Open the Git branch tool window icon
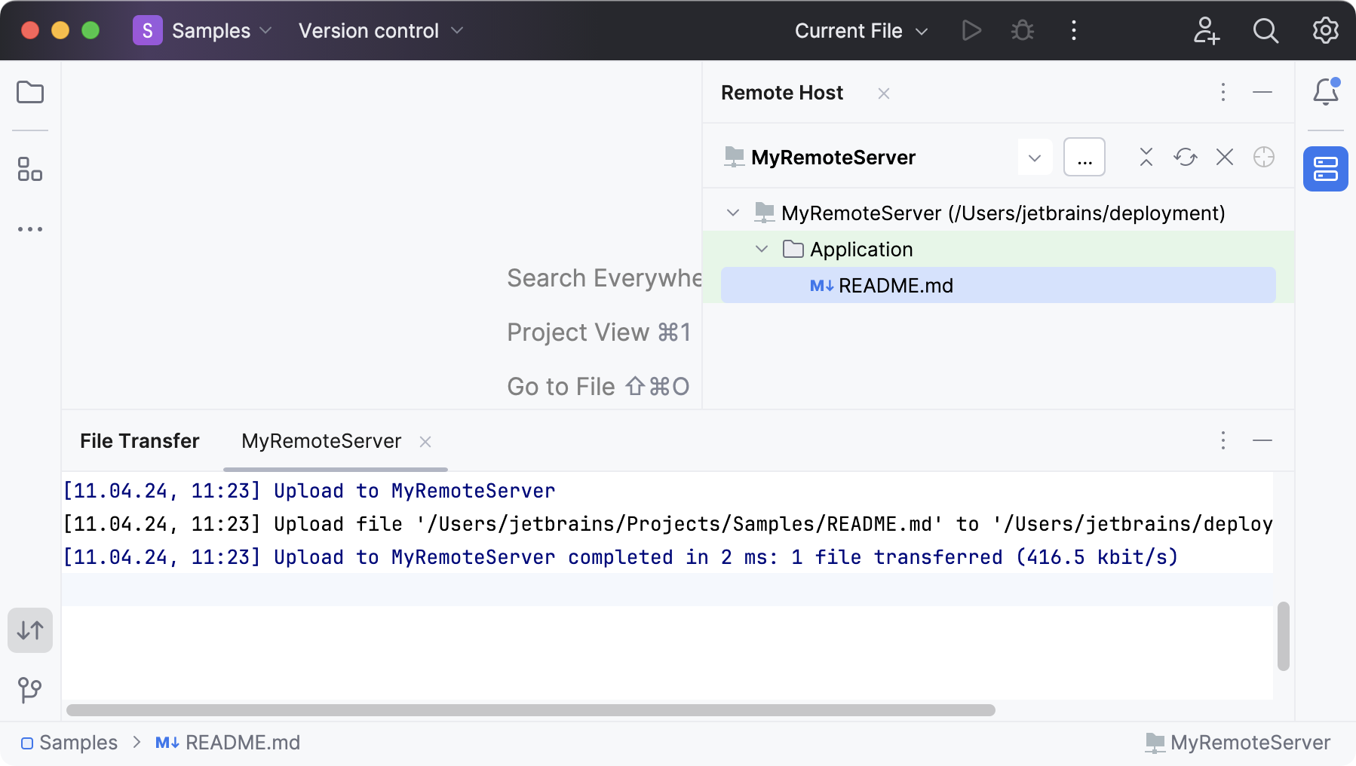This screenshot has width=1356, height=766. tap(30, 689)
